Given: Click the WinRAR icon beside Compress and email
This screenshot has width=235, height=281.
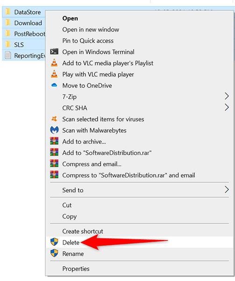Looking at the screenshot, I should pos(54,163).
